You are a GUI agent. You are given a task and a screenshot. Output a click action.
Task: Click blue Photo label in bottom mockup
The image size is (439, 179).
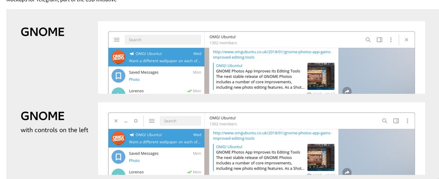point(134,161)
